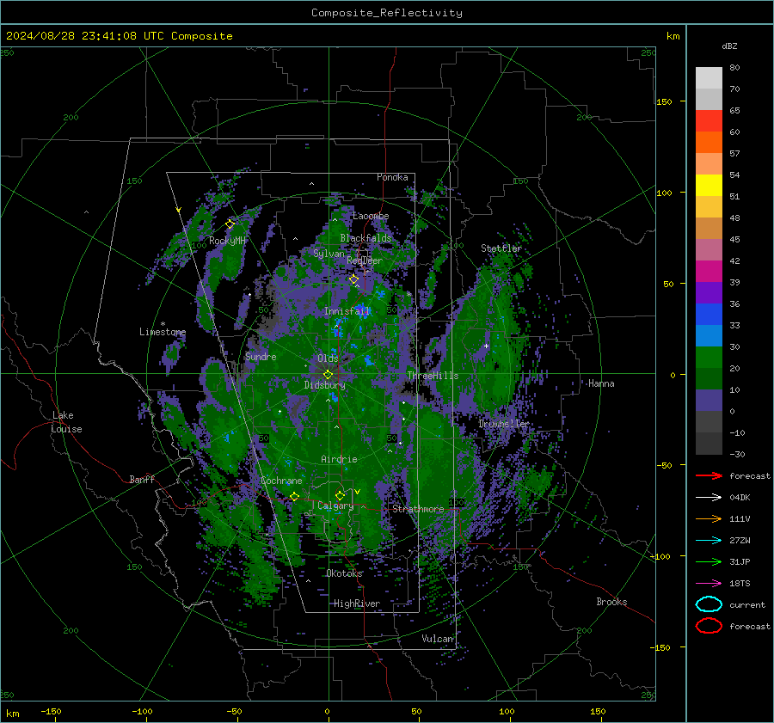The image size is (774, 723).
Task: Click the yellow 51 dBZ color swatch
Action: click(x=709, y=186)
